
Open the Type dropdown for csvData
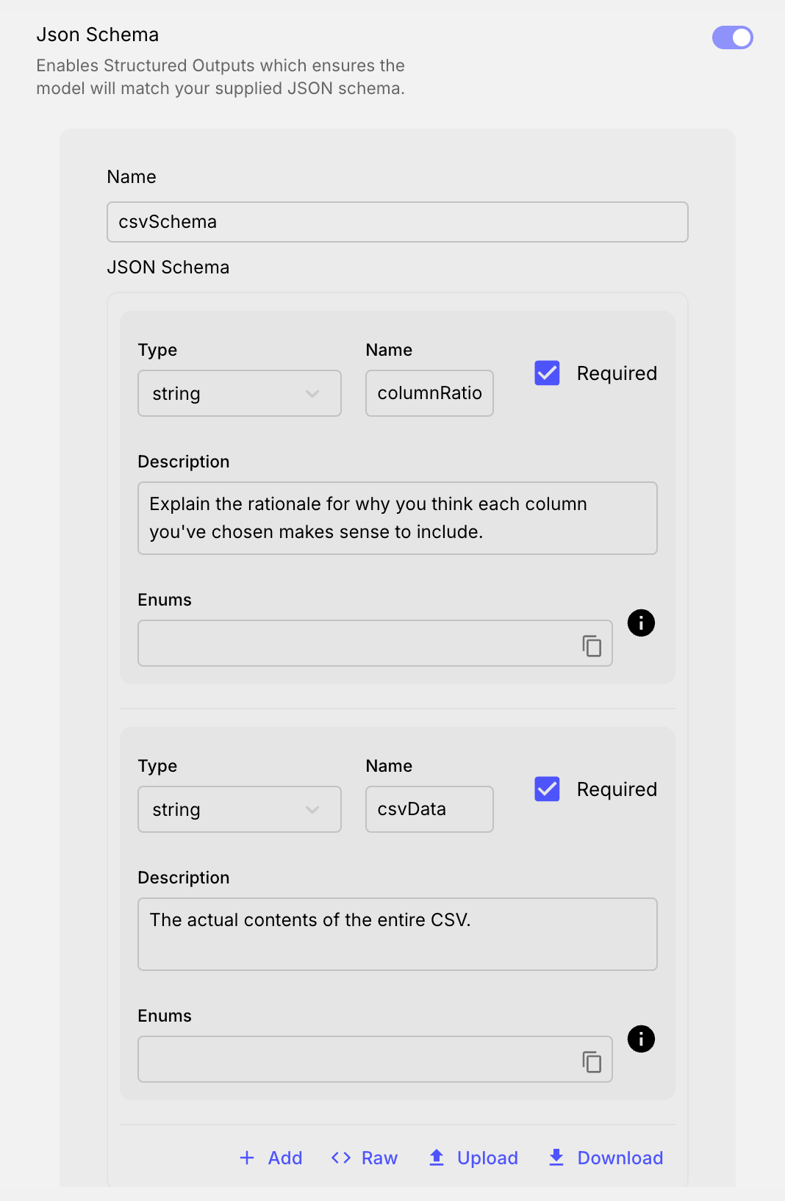pyautogui.click(x=239, y=809)
